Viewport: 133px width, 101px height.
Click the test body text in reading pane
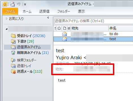coord(62,80)
